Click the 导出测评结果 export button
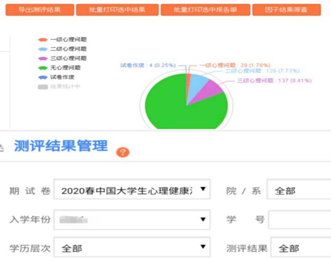The image size is (331, 258). coord(39,9)
